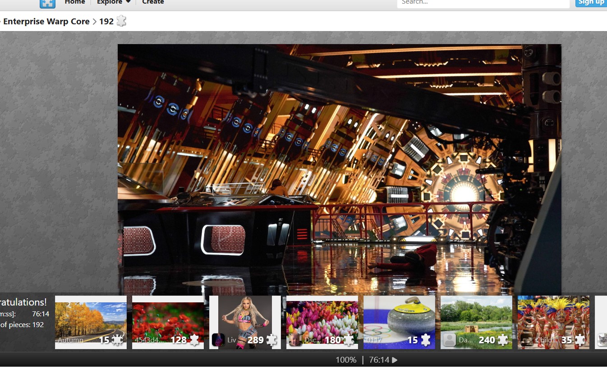607x373 pixels.
Task: Click the Jigsaw Planet logo icon
Action: point(47,4)
